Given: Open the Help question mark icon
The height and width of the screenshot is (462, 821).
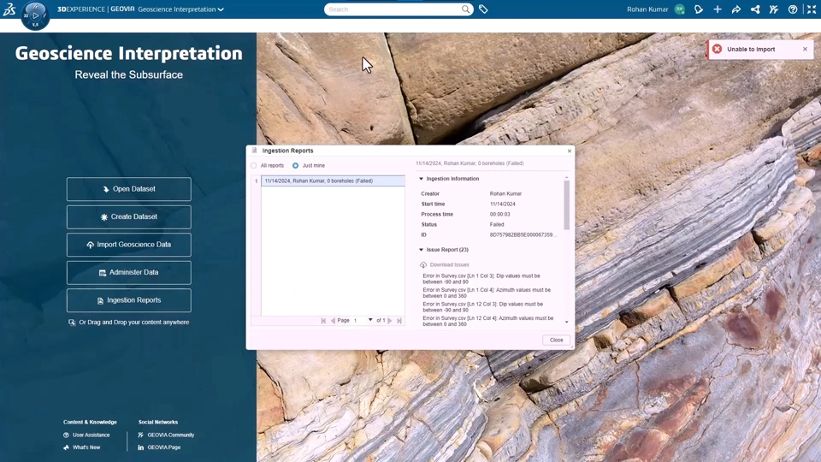Looking at the screenshot, I should click(x=793, y=9).
